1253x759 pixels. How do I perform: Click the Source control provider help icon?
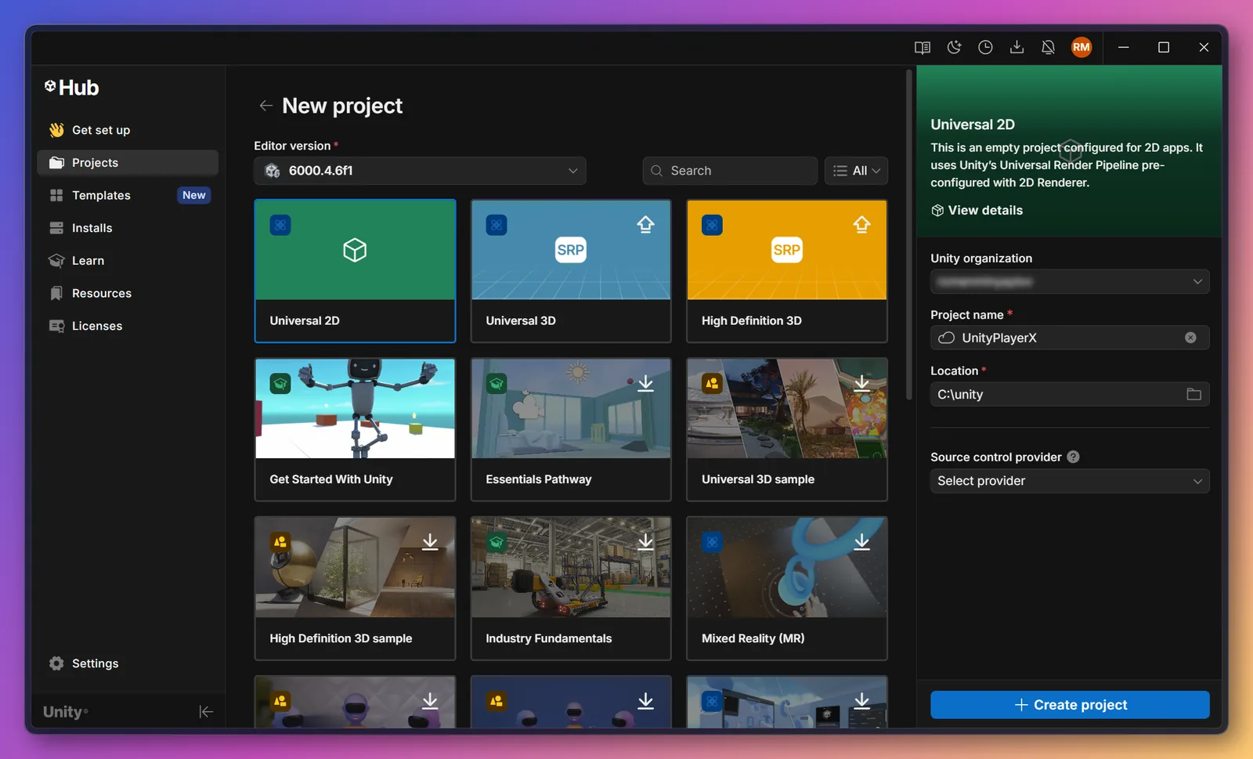[1073, 457]
